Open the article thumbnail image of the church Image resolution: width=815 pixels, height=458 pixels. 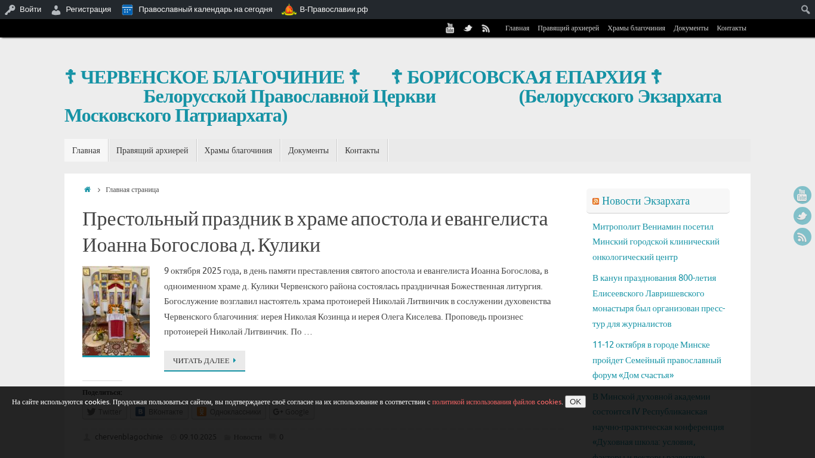click(x=116, y=311)
